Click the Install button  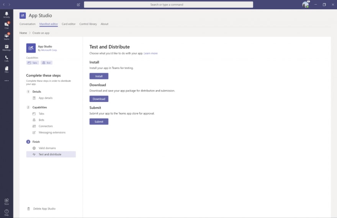click(99, 76)
